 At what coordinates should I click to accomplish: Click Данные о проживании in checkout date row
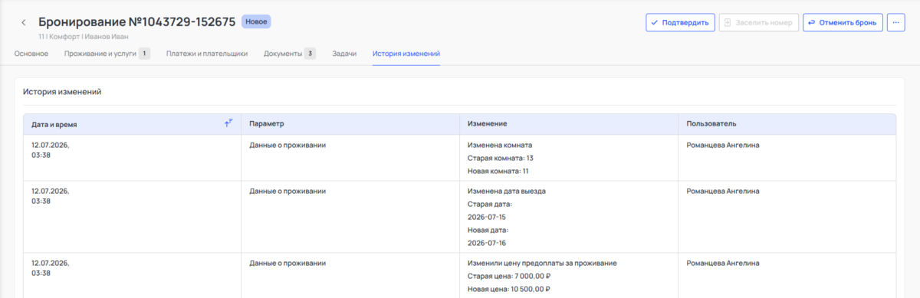(x=287, y=191)
